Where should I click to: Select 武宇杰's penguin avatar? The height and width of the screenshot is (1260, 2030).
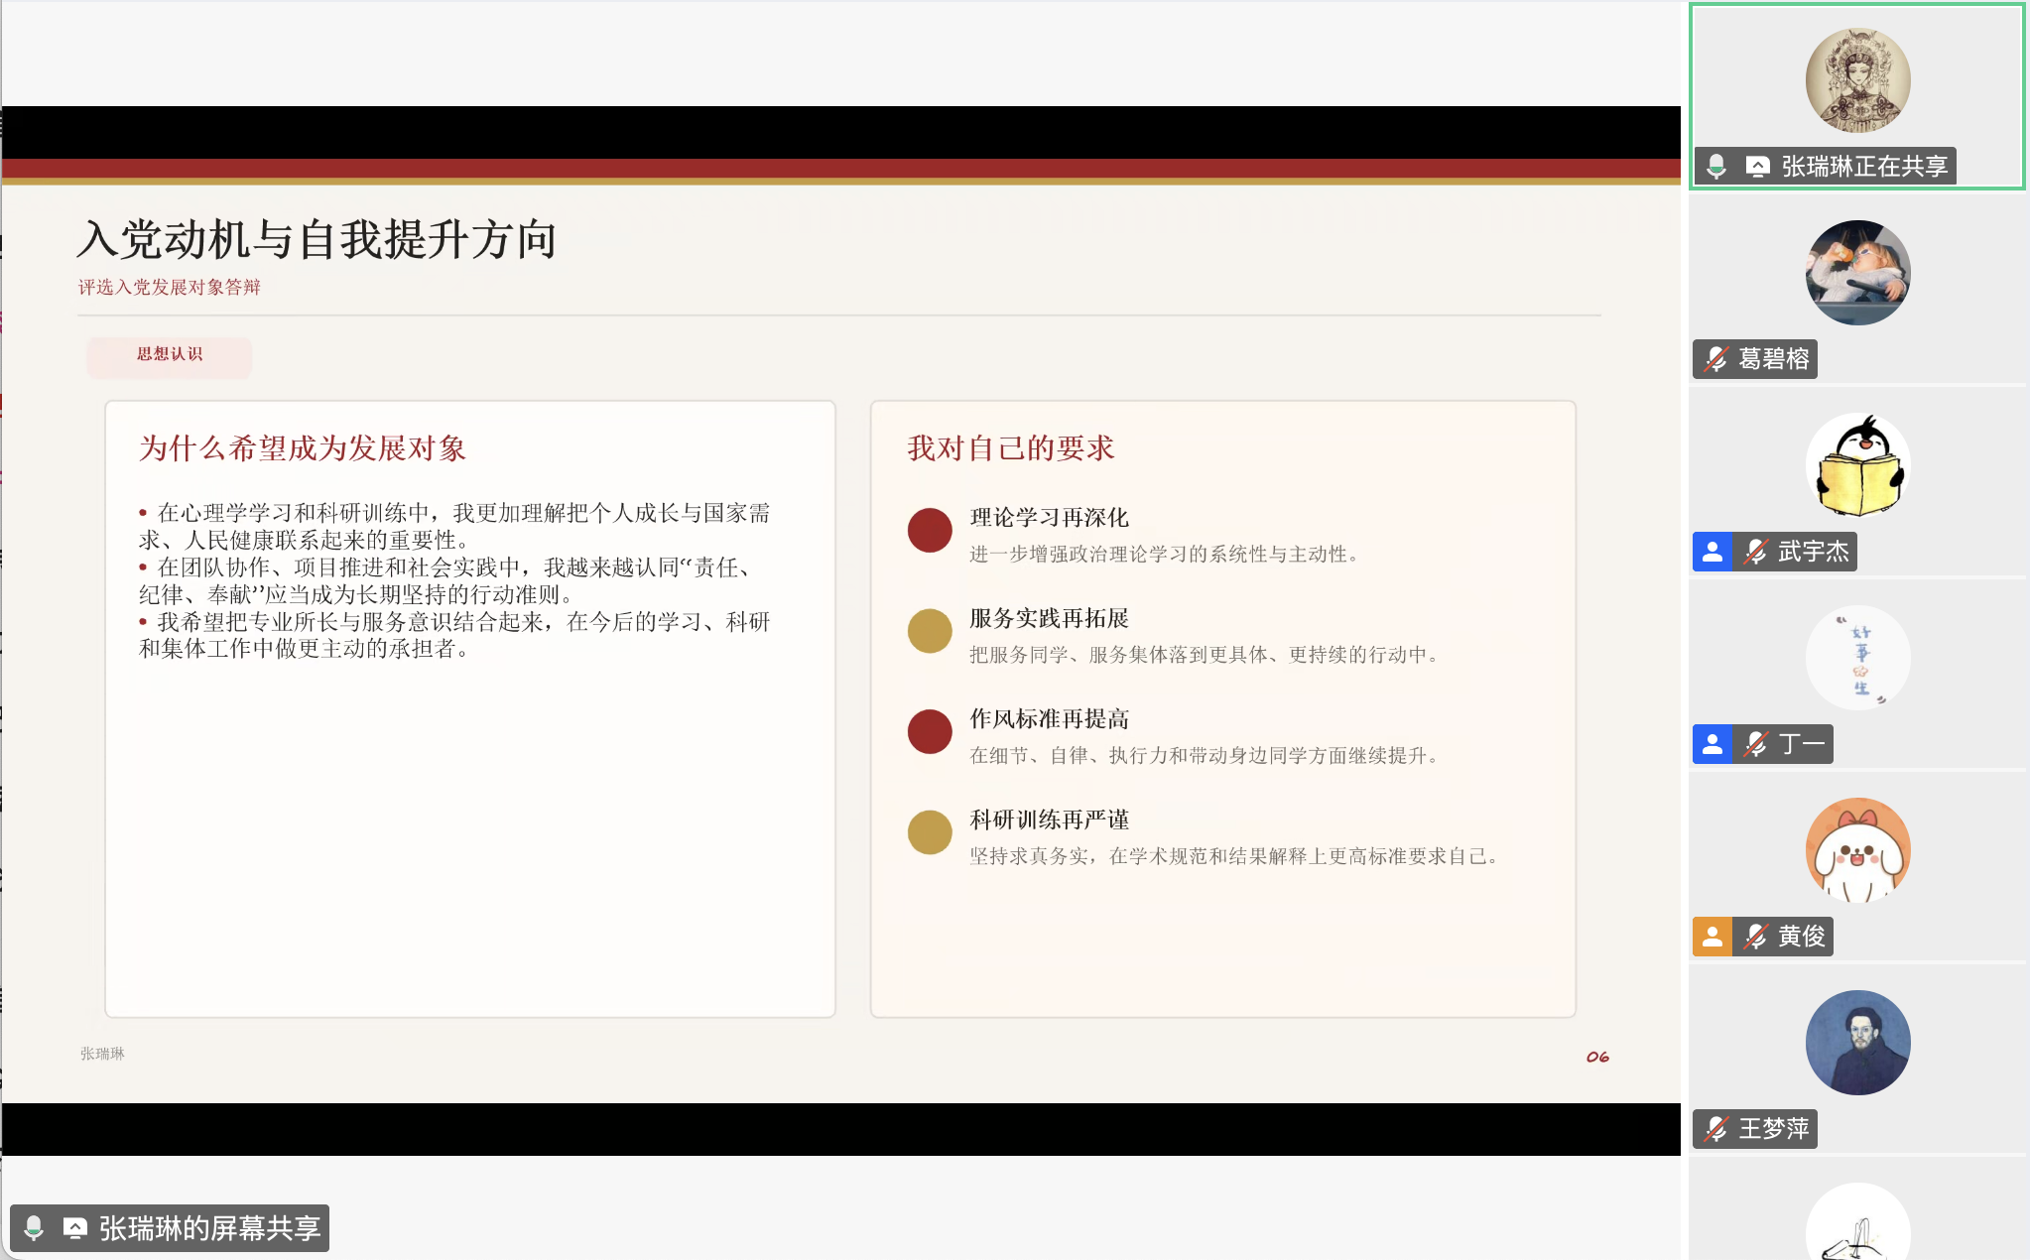tap(1857, 465)
